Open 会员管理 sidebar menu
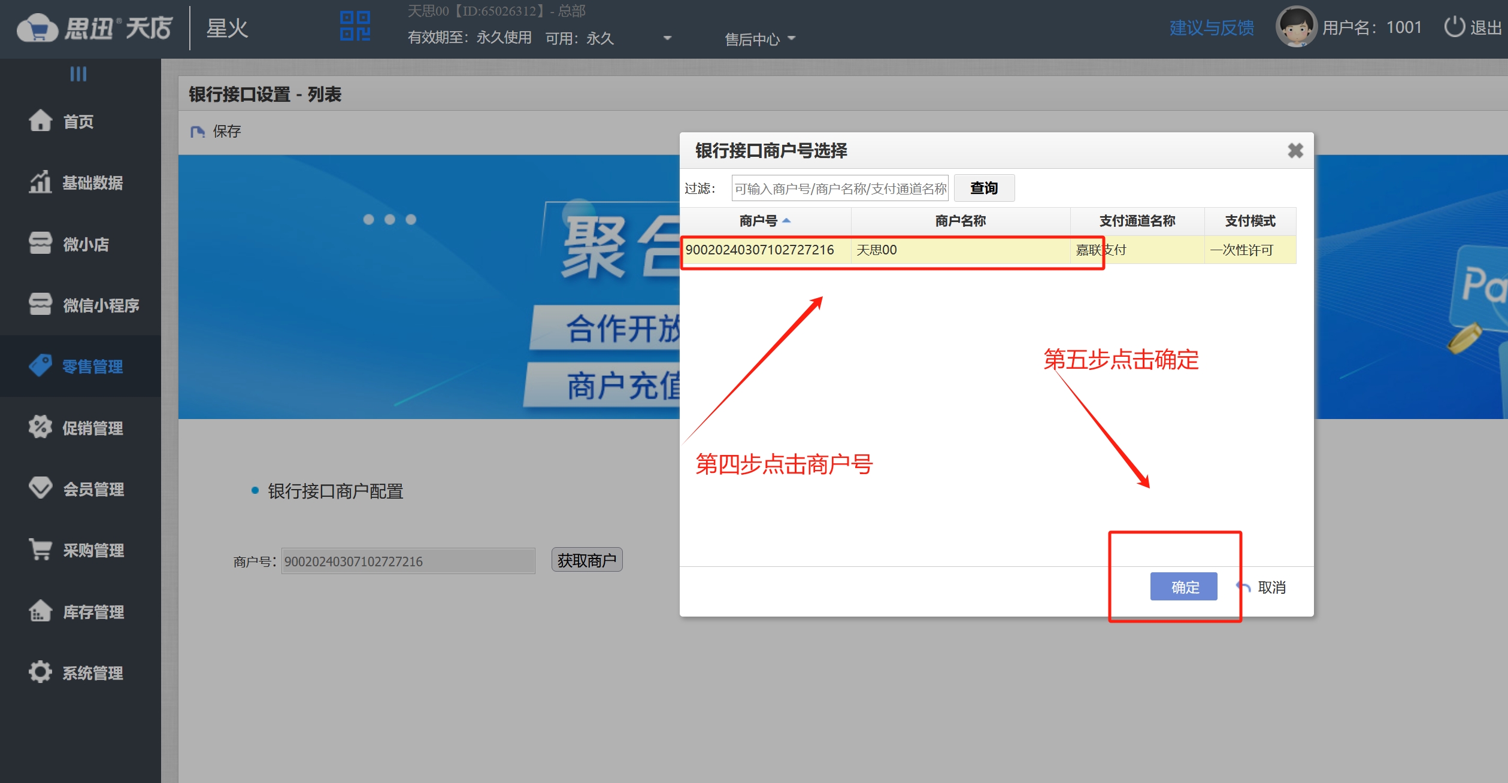 pyautogui.click(x=93, y=489)
